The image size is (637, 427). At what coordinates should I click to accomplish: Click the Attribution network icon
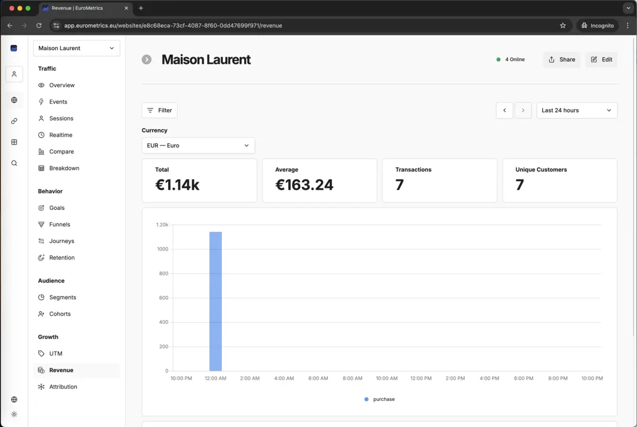[x=41, y=387]
